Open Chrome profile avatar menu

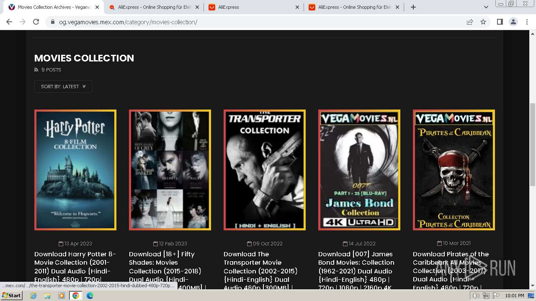[x=513, y=22]
